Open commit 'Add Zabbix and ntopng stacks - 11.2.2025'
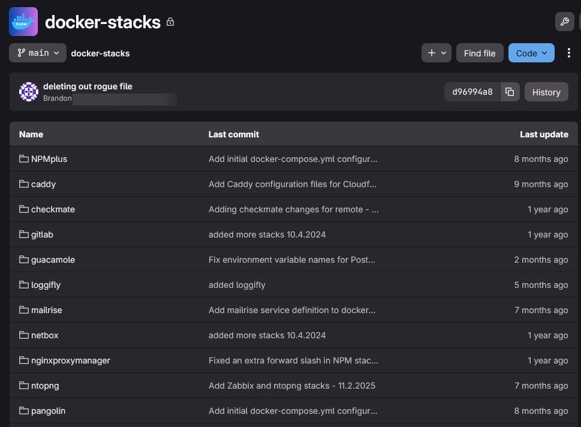Image resolution: width=581 pixels, height=427 pixels. coord(292,386)
